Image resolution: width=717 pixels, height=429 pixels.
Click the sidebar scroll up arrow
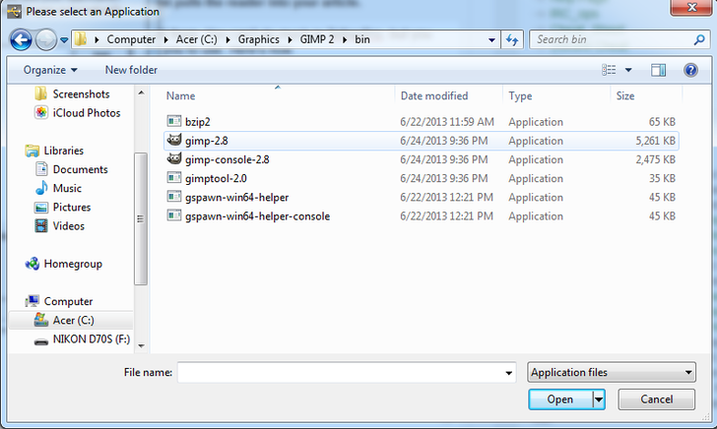point(141,92)
